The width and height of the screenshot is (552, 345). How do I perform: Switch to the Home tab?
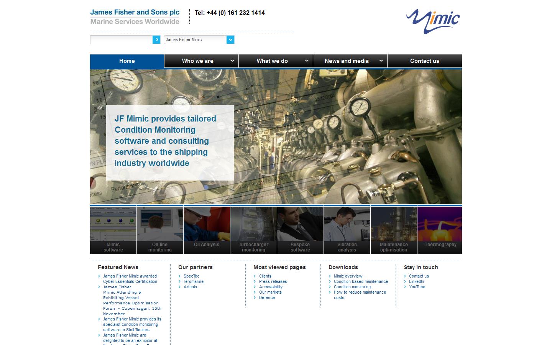pyautogui.click(x=127, y=61)
